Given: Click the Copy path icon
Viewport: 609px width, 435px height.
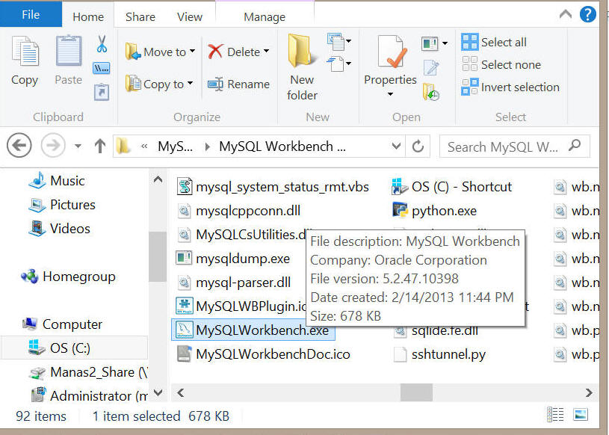Looking at the screenshot, I should (x=102, y=68).
